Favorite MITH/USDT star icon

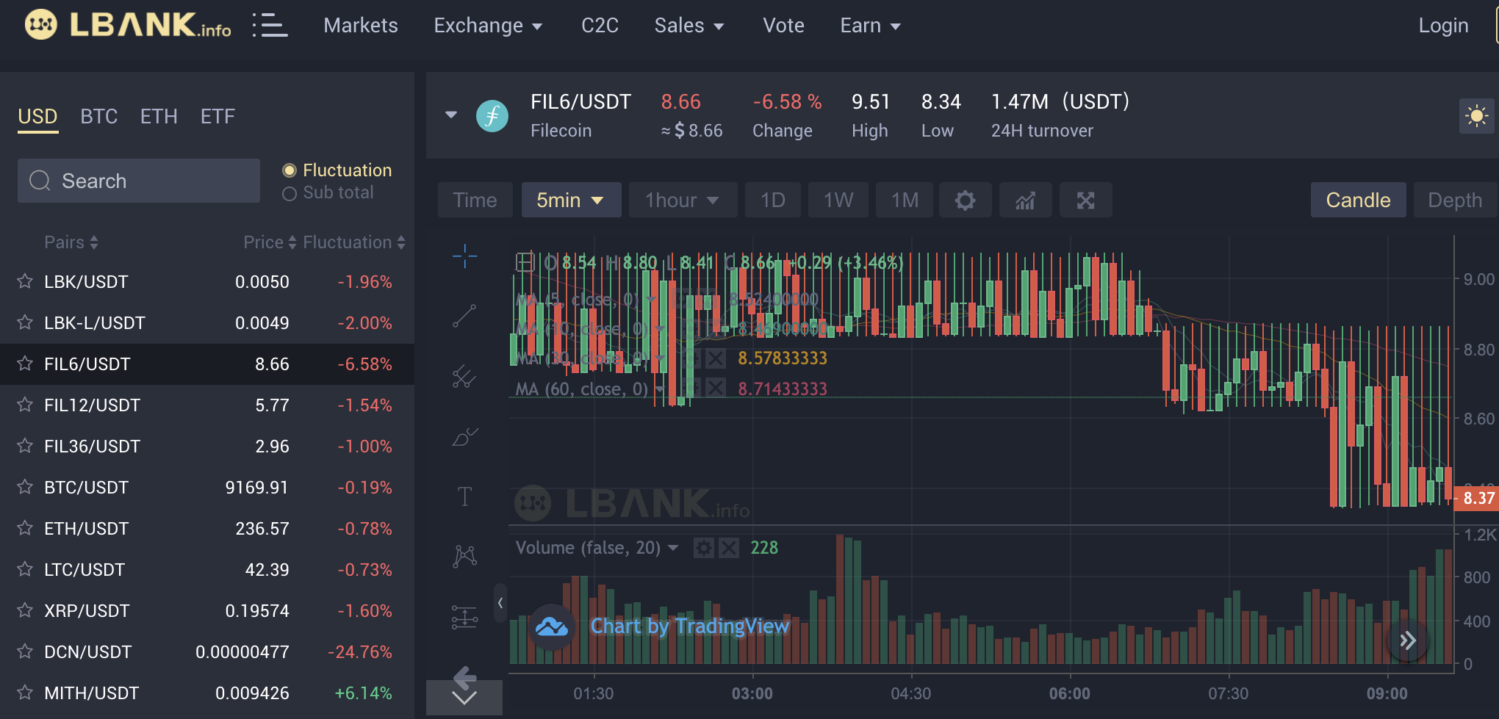tap(25, 693)
